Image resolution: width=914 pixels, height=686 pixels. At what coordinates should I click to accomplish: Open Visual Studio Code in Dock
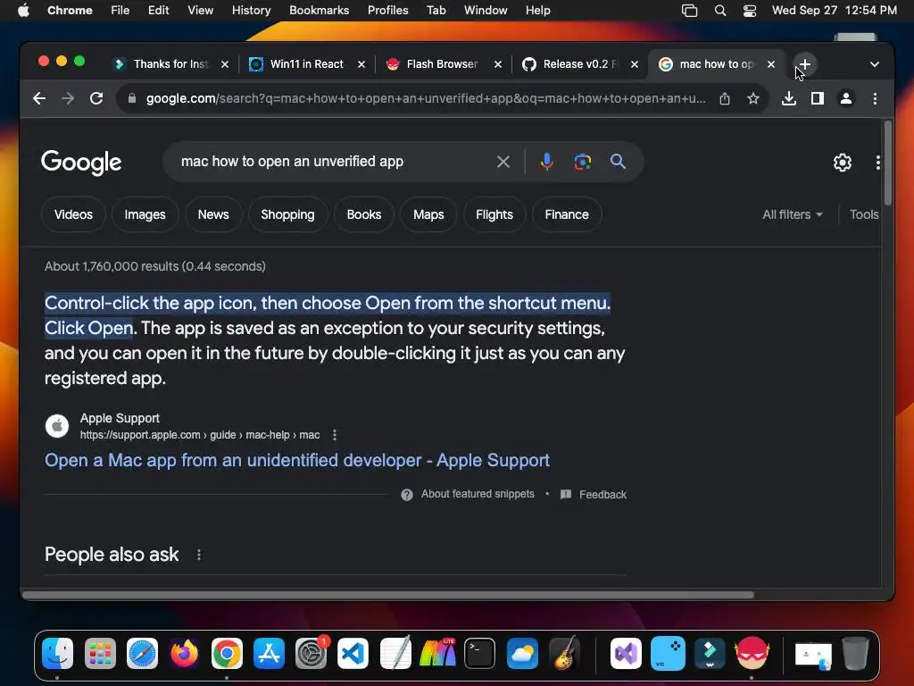tap(353, 653)
